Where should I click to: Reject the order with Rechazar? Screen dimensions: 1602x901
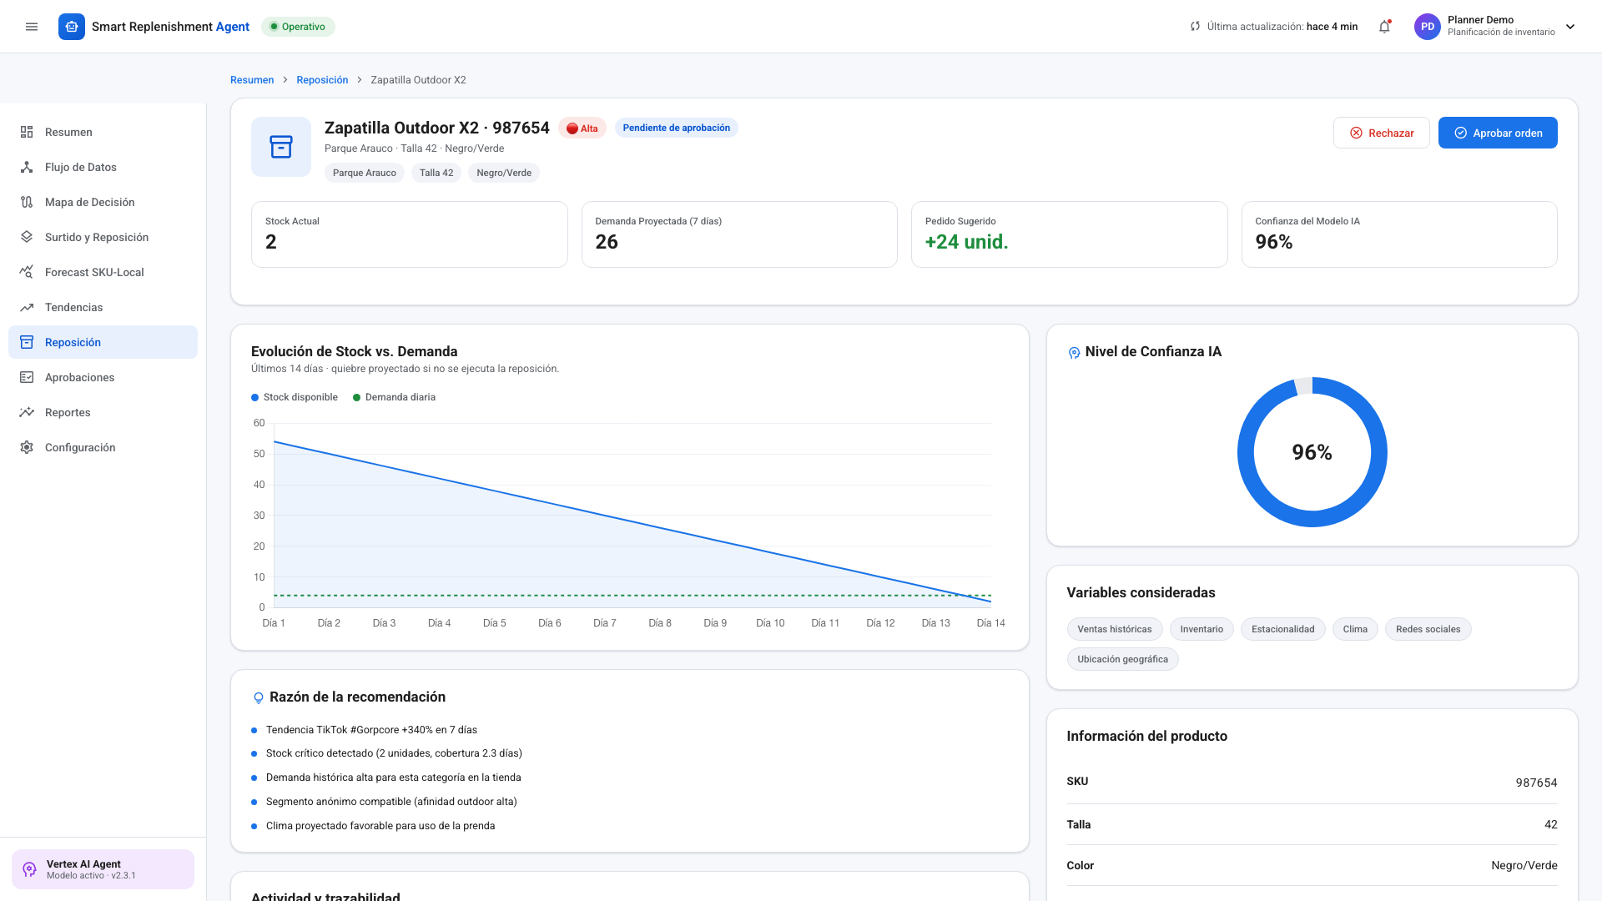click(x=1381, y=133)
